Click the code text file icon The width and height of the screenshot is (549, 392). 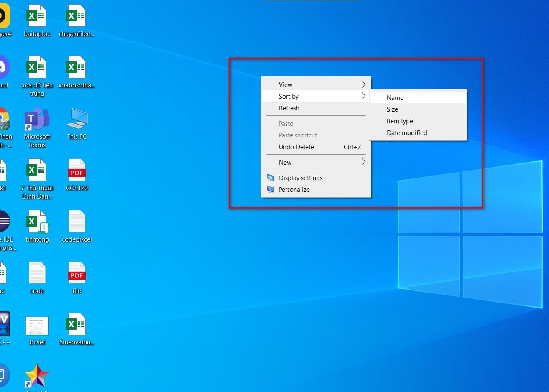pos(37,273)
